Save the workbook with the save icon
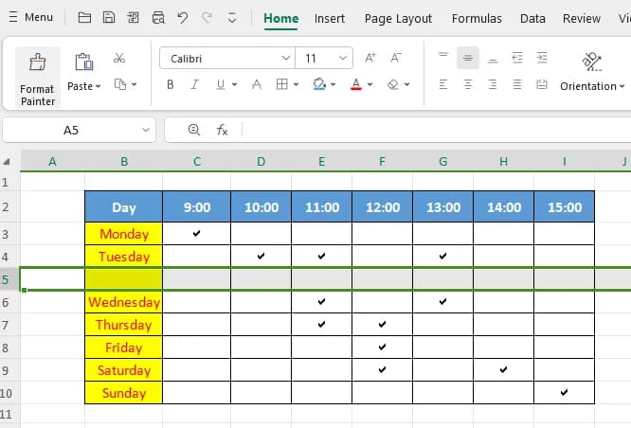The height and width of the screenshot is (428, 631). pyautogui.click(x=109, y=18)
